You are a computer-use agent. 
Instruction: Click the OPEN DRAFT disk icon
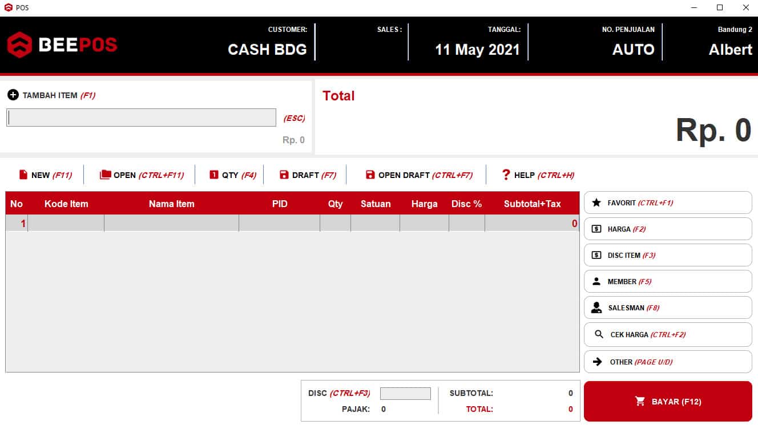click(x=370, y=175)
